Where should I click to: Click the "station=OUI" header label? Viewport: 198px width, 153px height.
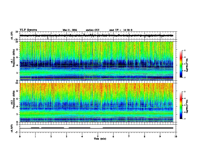92,30
